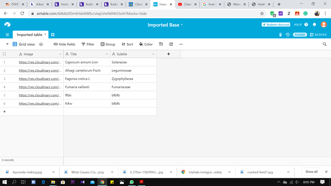Viewport: 331px width, 186px height.
Task: Expand the views sidebar toggle arrow
Action: pyautogui.click(x=7, y=44)
